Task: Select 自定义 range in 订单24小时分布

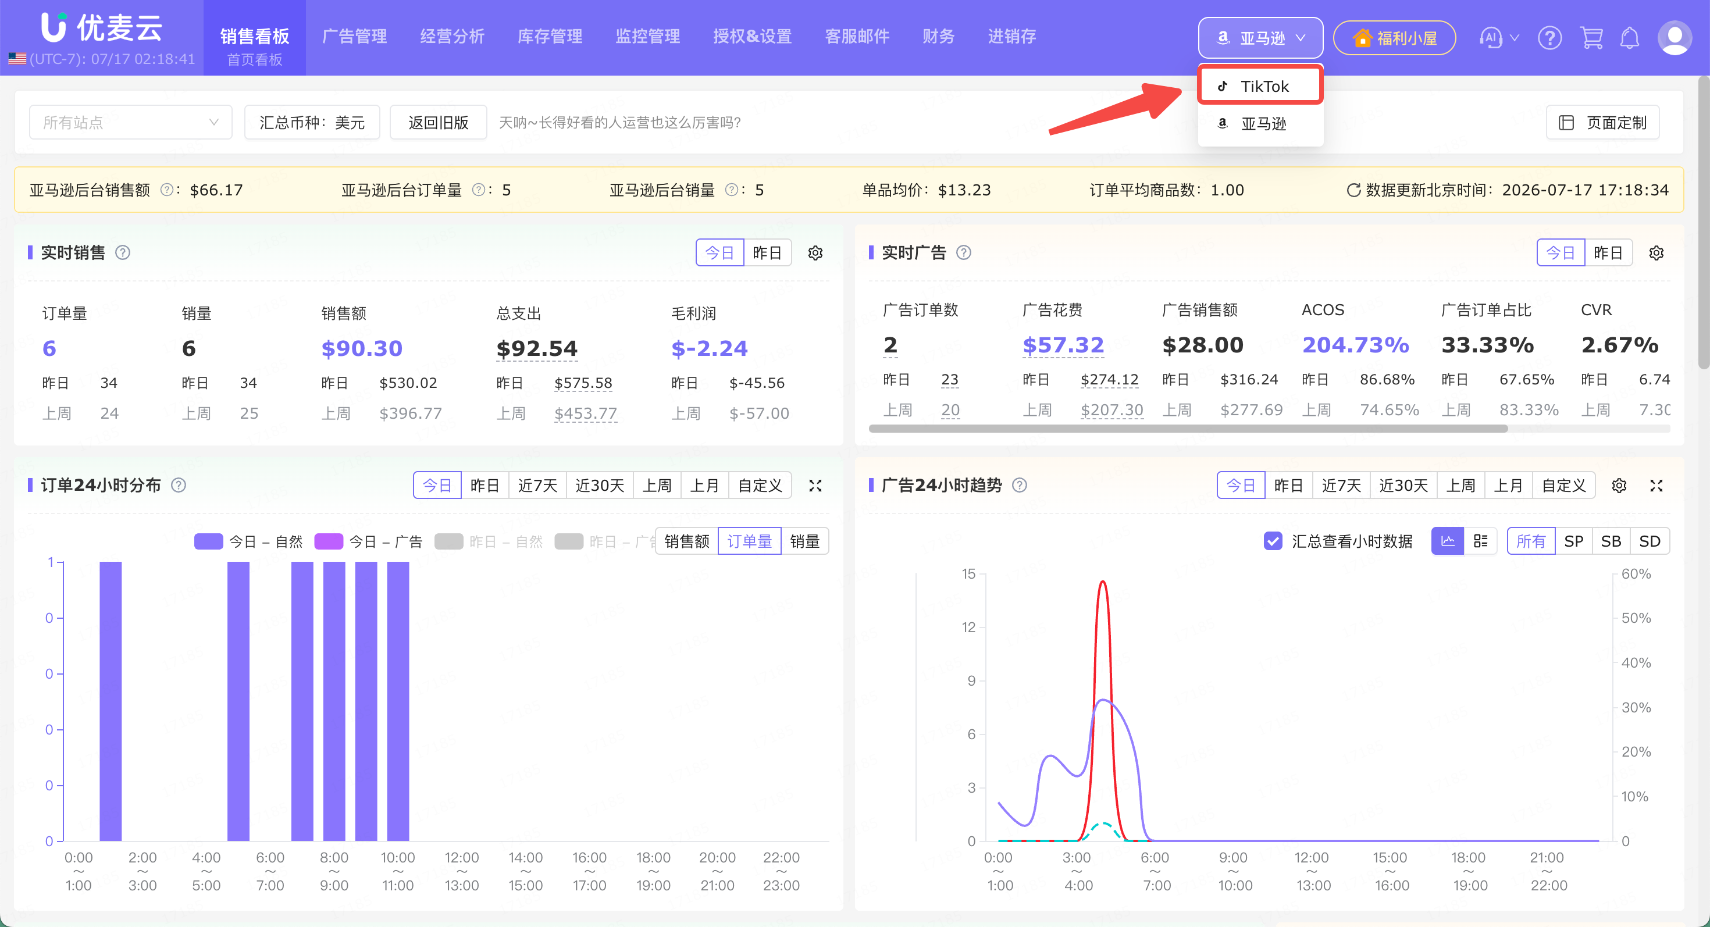Action: click(760, 486)
